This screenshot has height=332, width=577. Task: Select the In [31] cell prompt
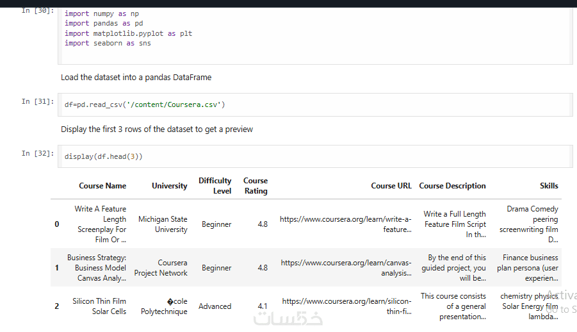tap(38, 101)
